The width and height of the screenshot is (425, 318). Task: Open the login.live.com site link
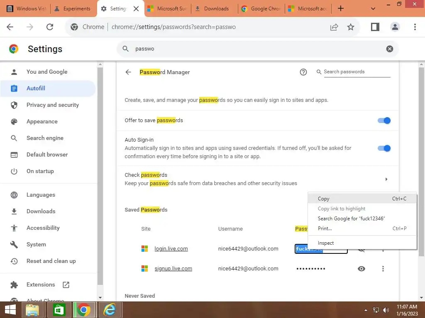tap(171, 248)
